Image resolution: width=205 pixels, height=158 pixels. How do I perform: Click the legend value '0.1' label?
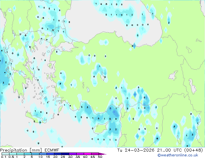(4, 157)
